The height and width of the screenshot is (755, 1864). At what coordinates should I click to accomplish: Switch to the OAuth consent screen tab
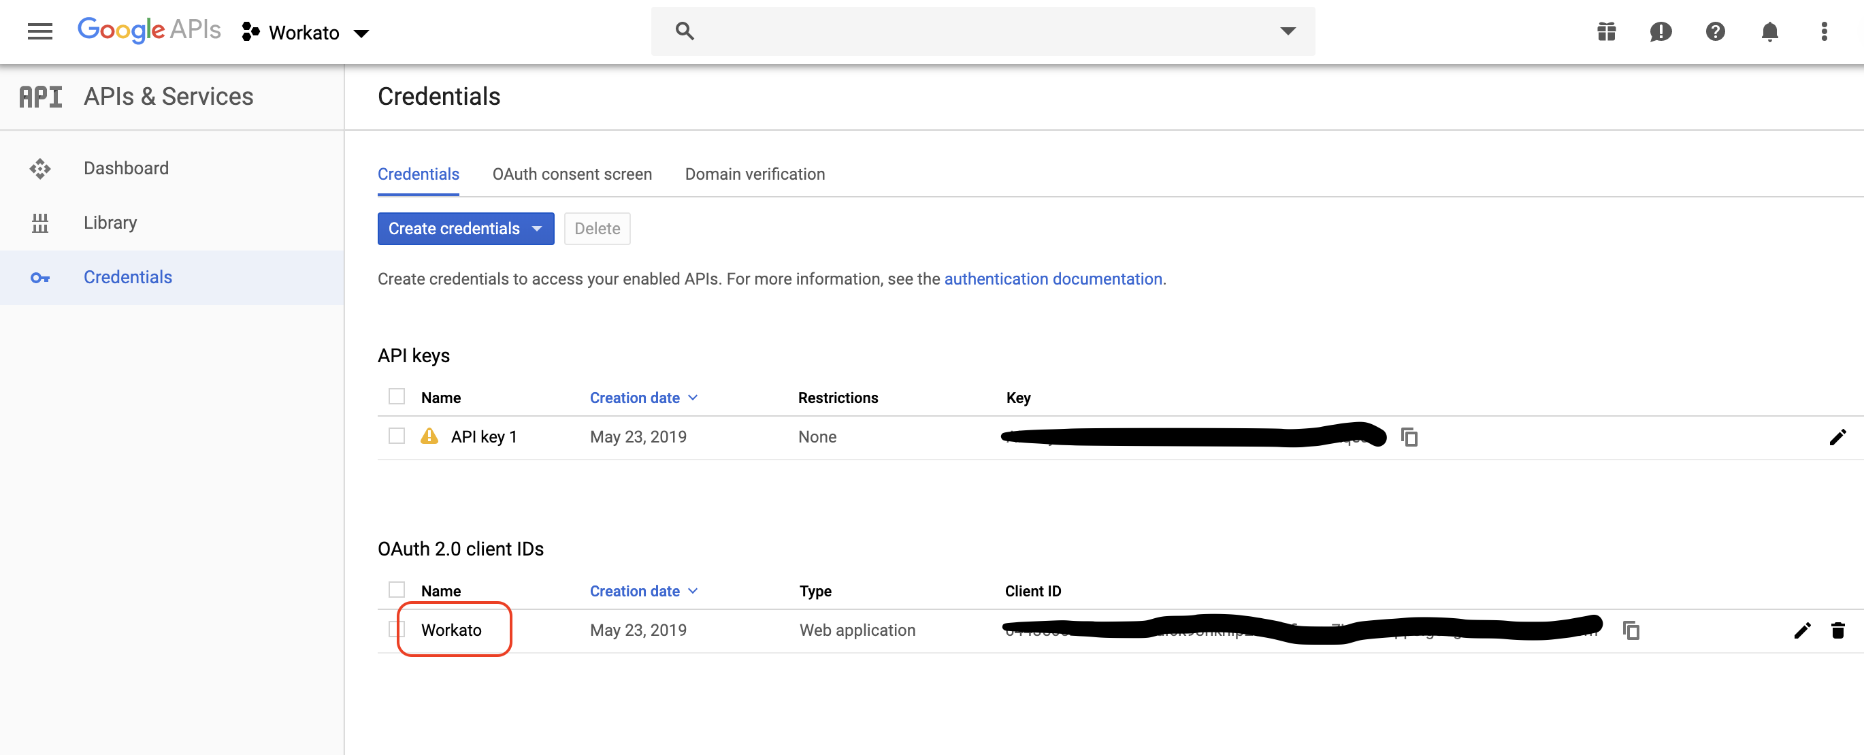(573, 174)
